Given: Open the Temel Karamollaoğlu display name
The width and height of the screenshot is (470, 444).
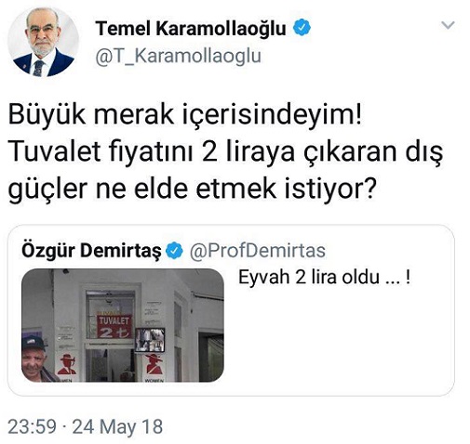Looking at the screenshot, I should [x=191, y=29].
